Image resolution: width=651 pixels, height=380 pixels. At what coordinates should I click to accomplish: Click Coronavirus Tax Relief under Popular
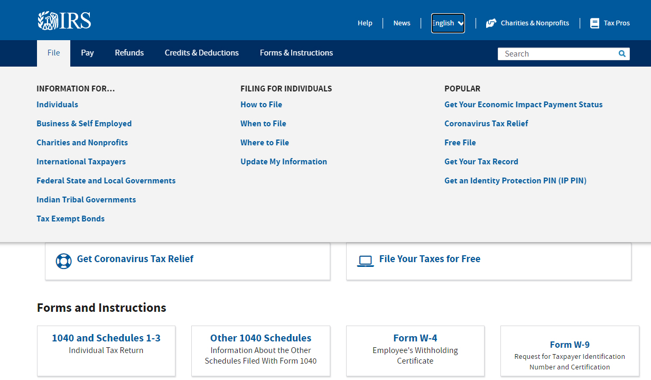[x=486, y=124]
